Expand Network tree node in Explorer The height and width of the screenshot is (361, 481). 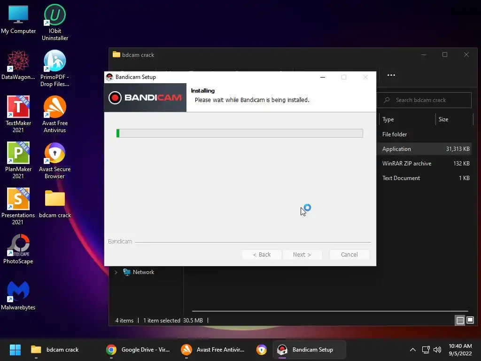click(116, 272)
